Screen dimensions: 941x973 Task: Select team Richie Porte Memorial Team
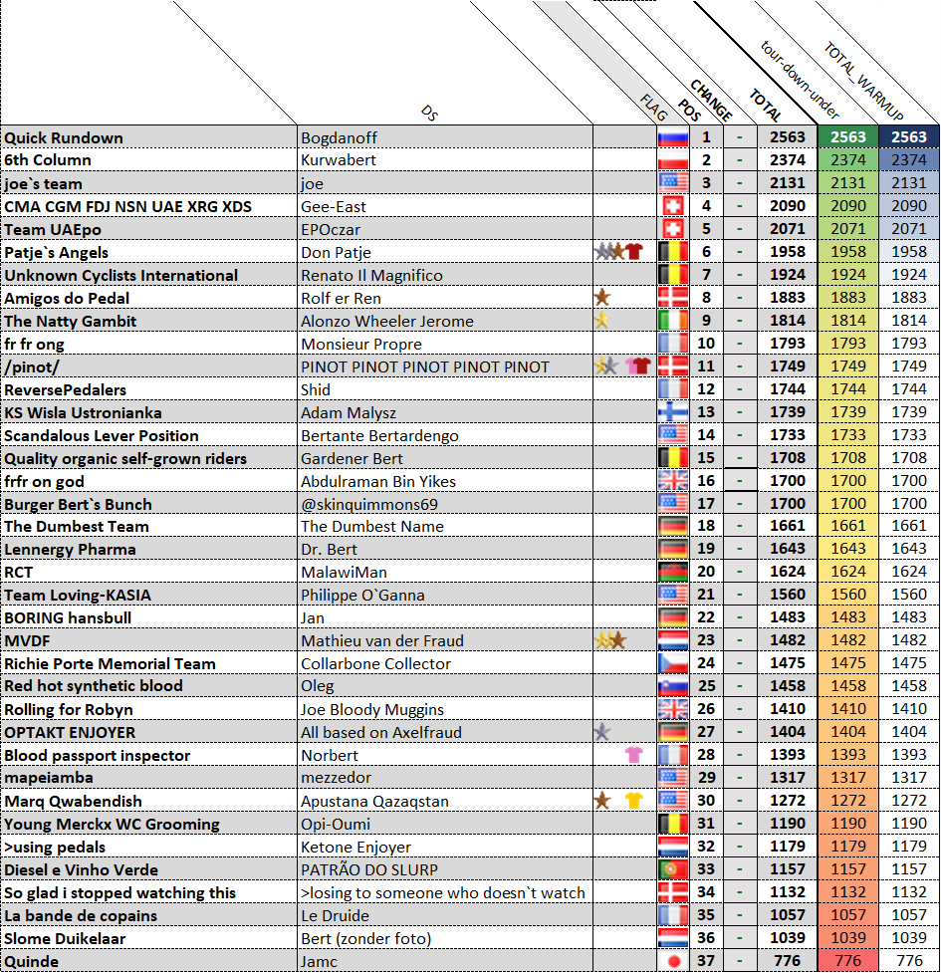[110, 664]
